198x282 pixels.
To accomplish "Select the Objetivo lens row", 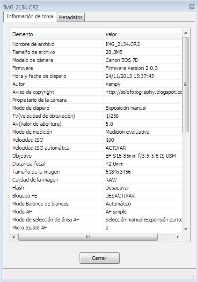I will click(x=96, y=156).
